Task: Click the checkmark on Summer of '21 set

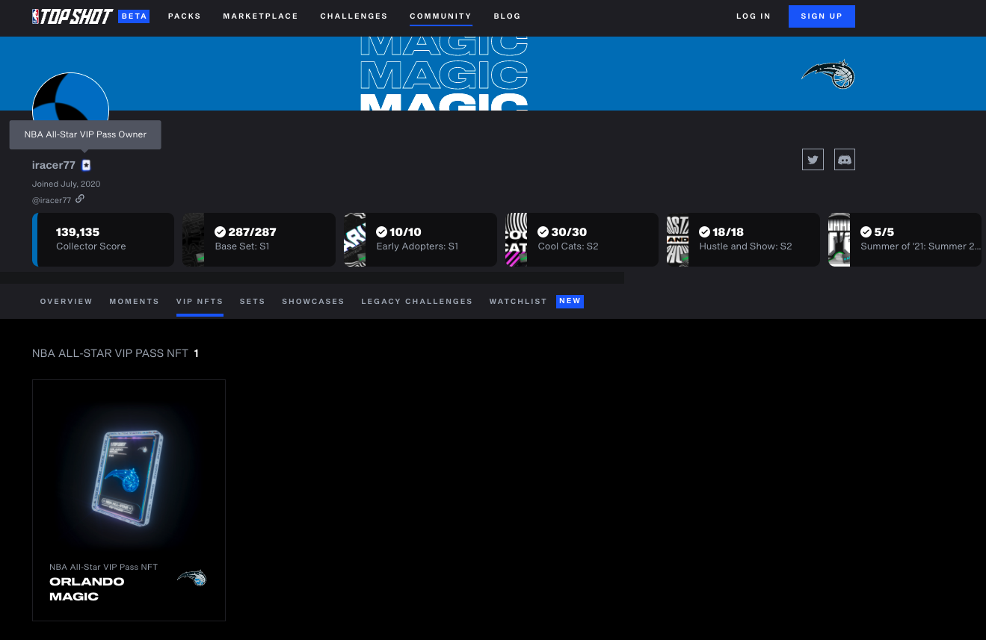Action: (x=866, y=232)
